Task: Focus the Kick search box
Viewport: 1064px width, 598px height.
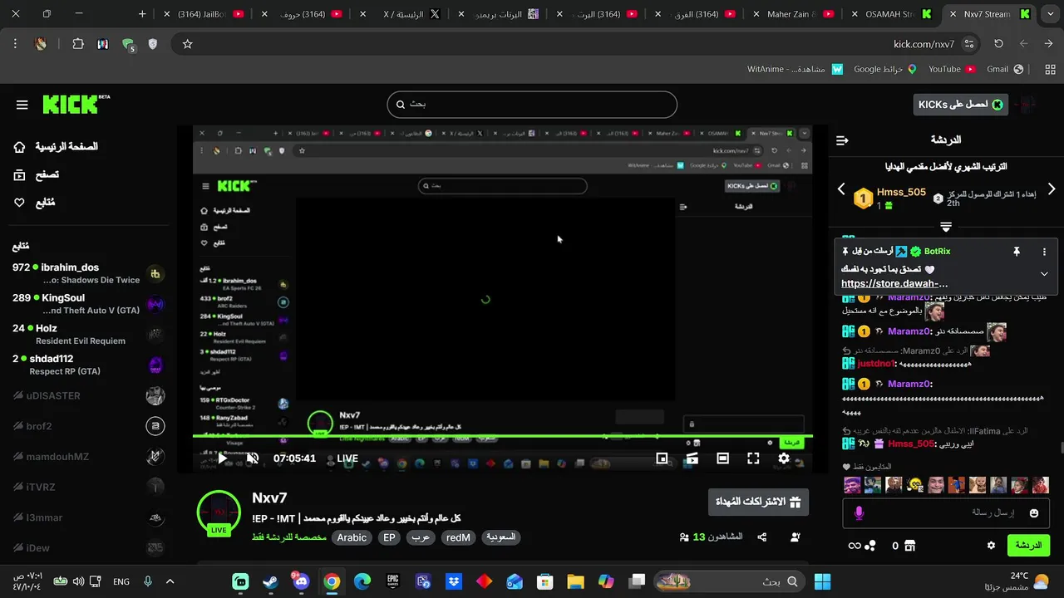Action: click(x=532, y=105)
